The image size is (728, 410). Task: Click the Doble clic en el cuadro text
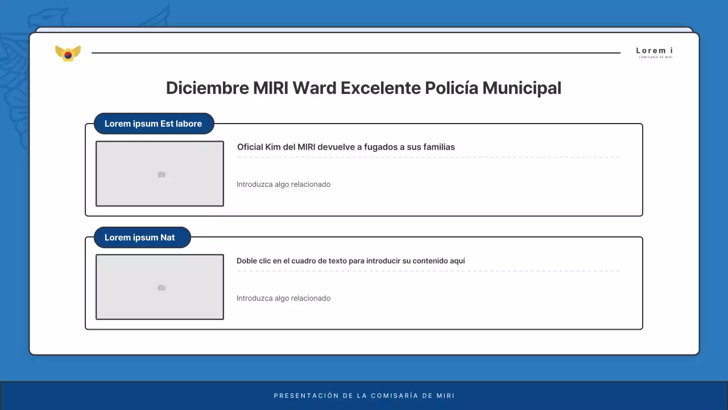click(x=351, y=261)
